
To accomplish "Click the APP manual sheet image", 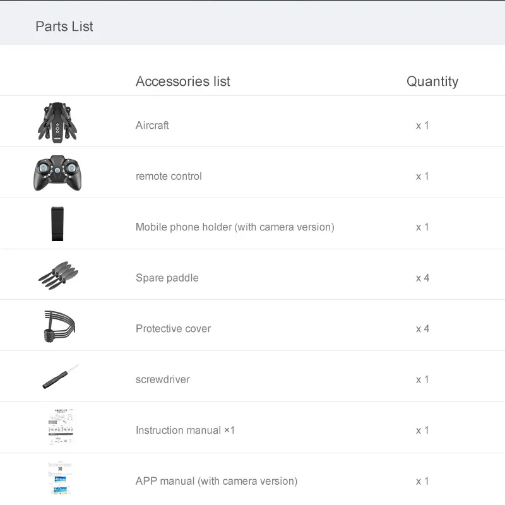I will pos(61,478).
